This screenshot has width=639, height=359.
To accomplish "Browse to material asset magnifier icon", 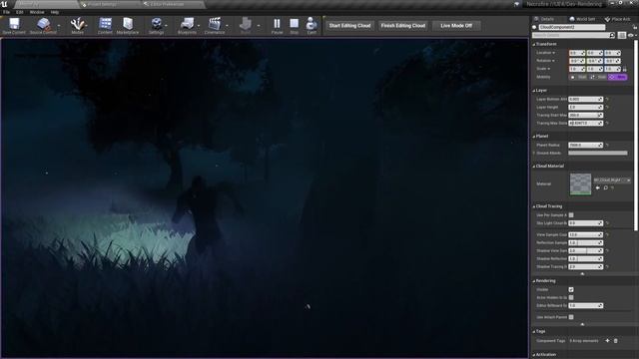I will (x=606, y=188).
